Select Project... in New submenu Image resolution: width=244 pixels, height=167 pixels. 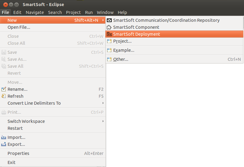pos(174,41)
